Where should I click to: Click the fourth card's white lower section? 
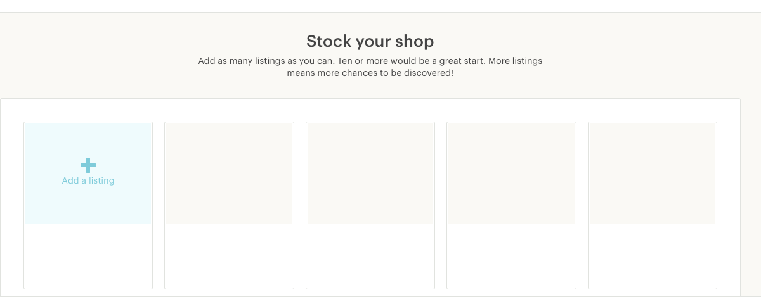[511, 256]
